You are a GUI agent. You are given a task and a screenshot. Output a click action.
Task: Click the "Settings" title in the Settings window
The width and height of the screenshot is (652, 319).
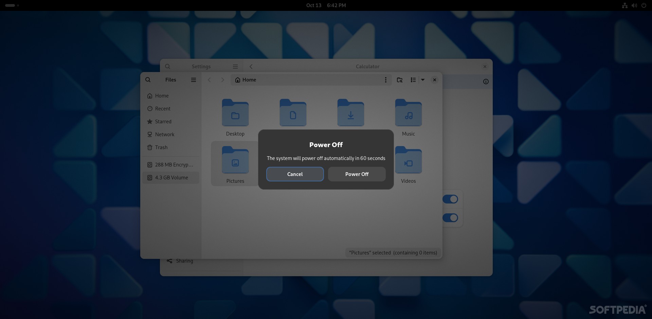click(x=201, y=67)
